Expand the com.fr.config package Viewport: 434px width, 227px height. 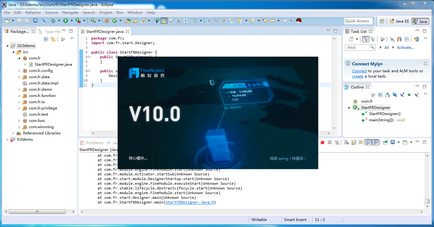(19, 71)
